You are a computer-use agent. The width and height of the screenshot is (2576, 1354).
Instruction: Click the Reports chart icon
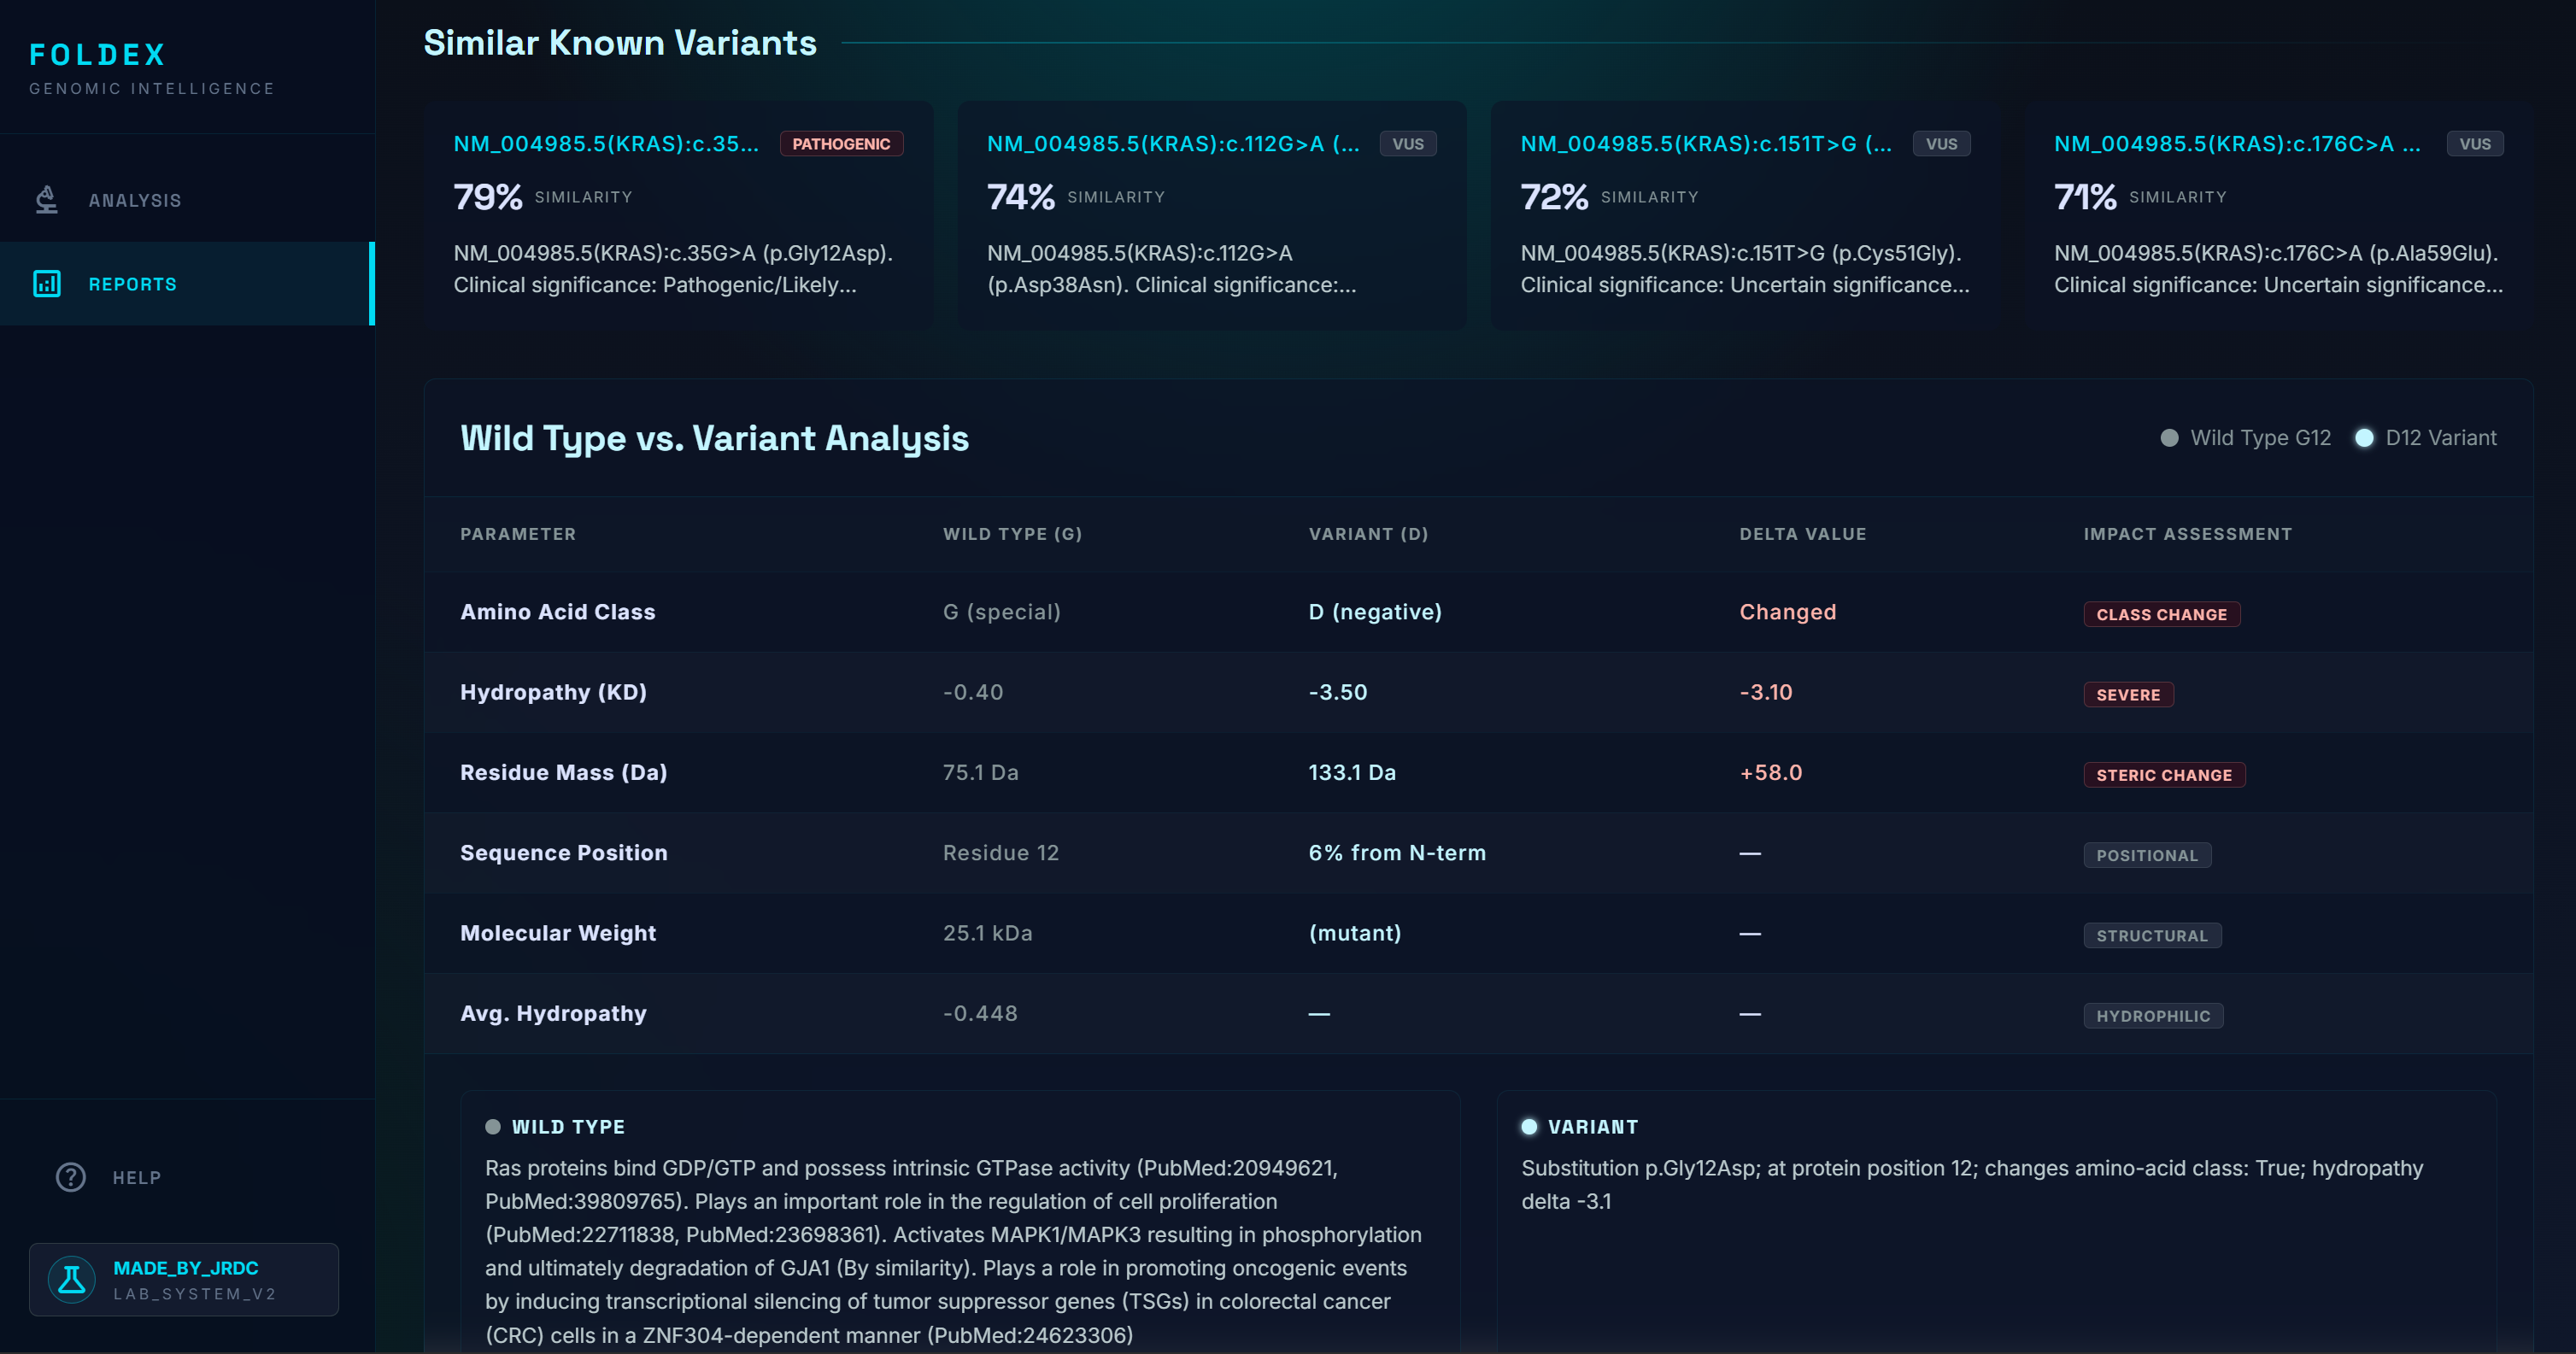[x=47, y=284]
